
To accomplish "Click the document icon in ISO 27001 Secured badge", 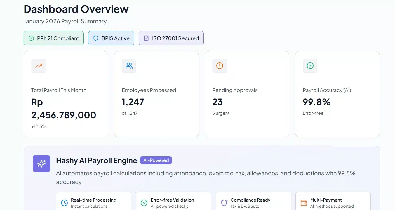I will point(146,38).
